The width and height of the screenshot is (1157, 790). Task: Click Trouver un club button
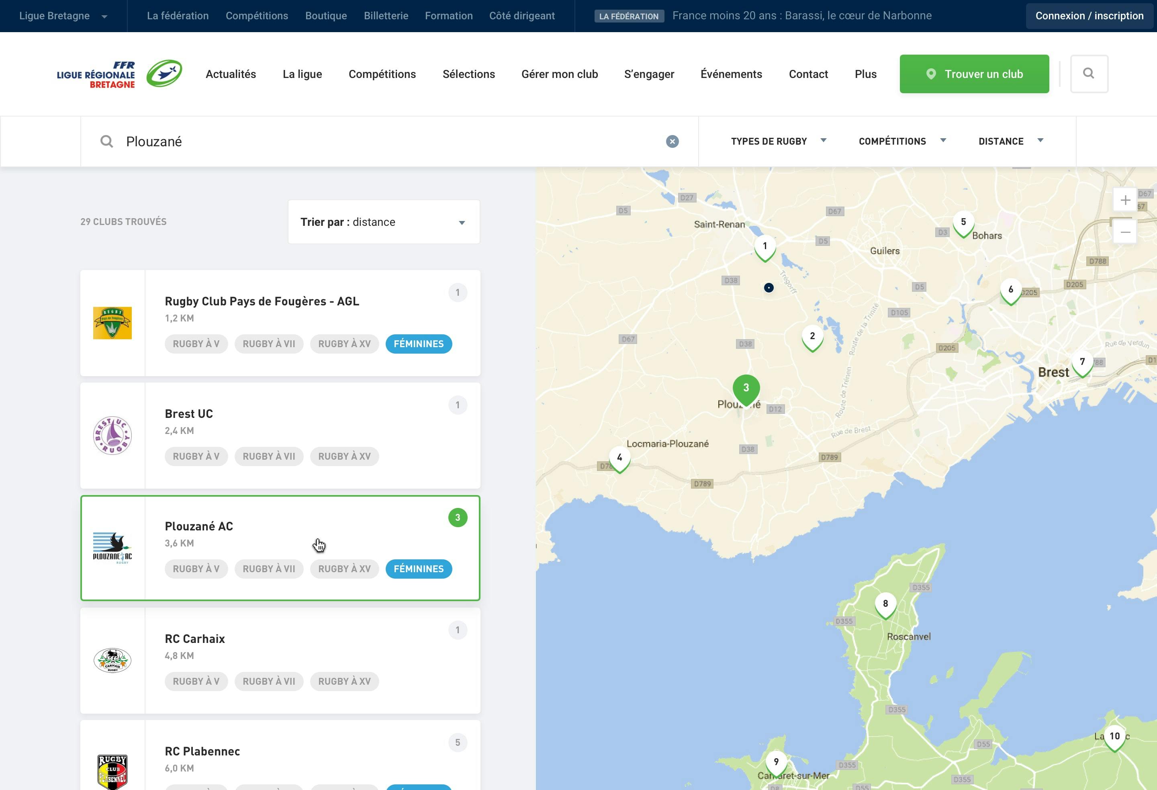pos(974,73)
